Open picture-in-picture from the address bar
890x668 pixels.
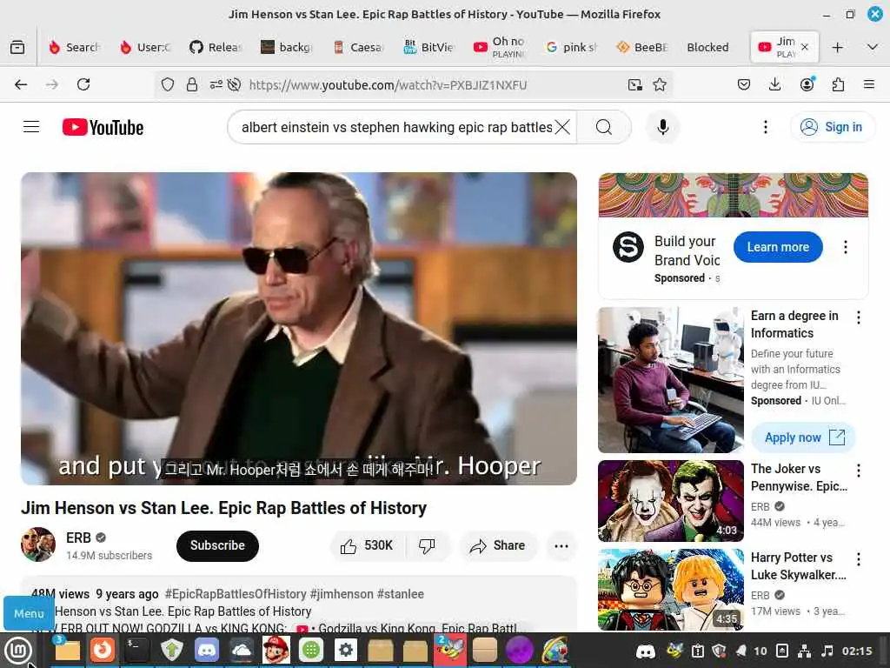(x=635, y=84)
